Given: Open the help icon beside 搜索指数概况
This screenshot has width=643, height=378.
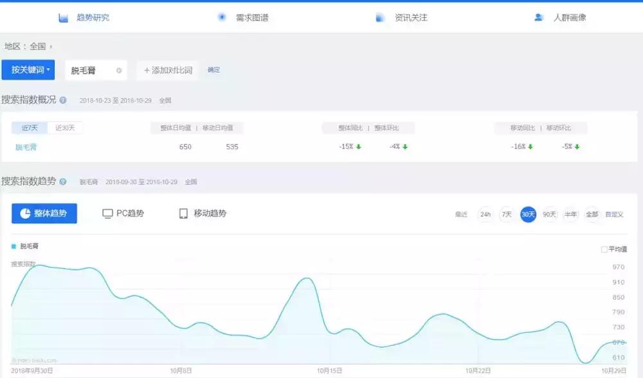Looking at the screenshot, I should [62, 101].
